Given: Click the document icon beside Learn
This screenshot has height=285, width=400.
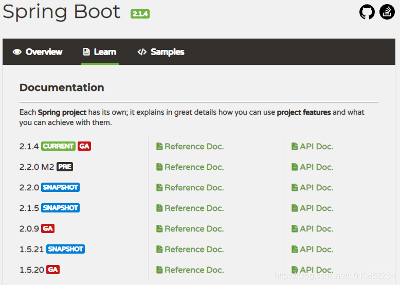Looking at the screenshot, I should coord(86,52).
